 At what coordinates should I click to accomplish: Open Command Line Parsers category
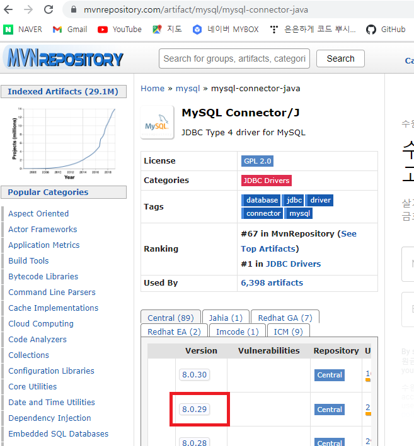52,292
